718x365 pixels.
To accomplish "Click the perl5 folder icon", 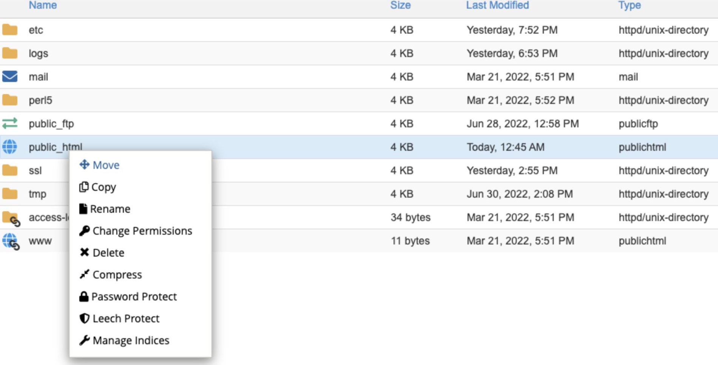I will pyautogui.click(x=10, y=100).
